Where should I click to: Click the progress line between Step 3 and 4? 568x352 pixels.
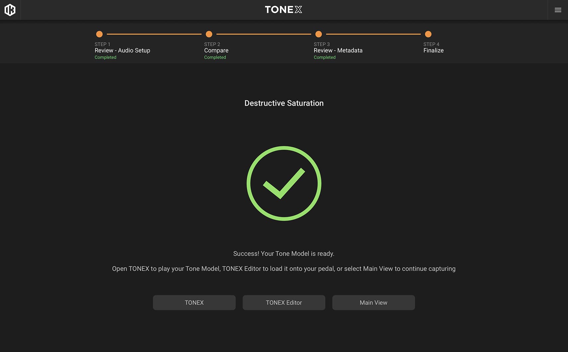click(x=373, y=34)
